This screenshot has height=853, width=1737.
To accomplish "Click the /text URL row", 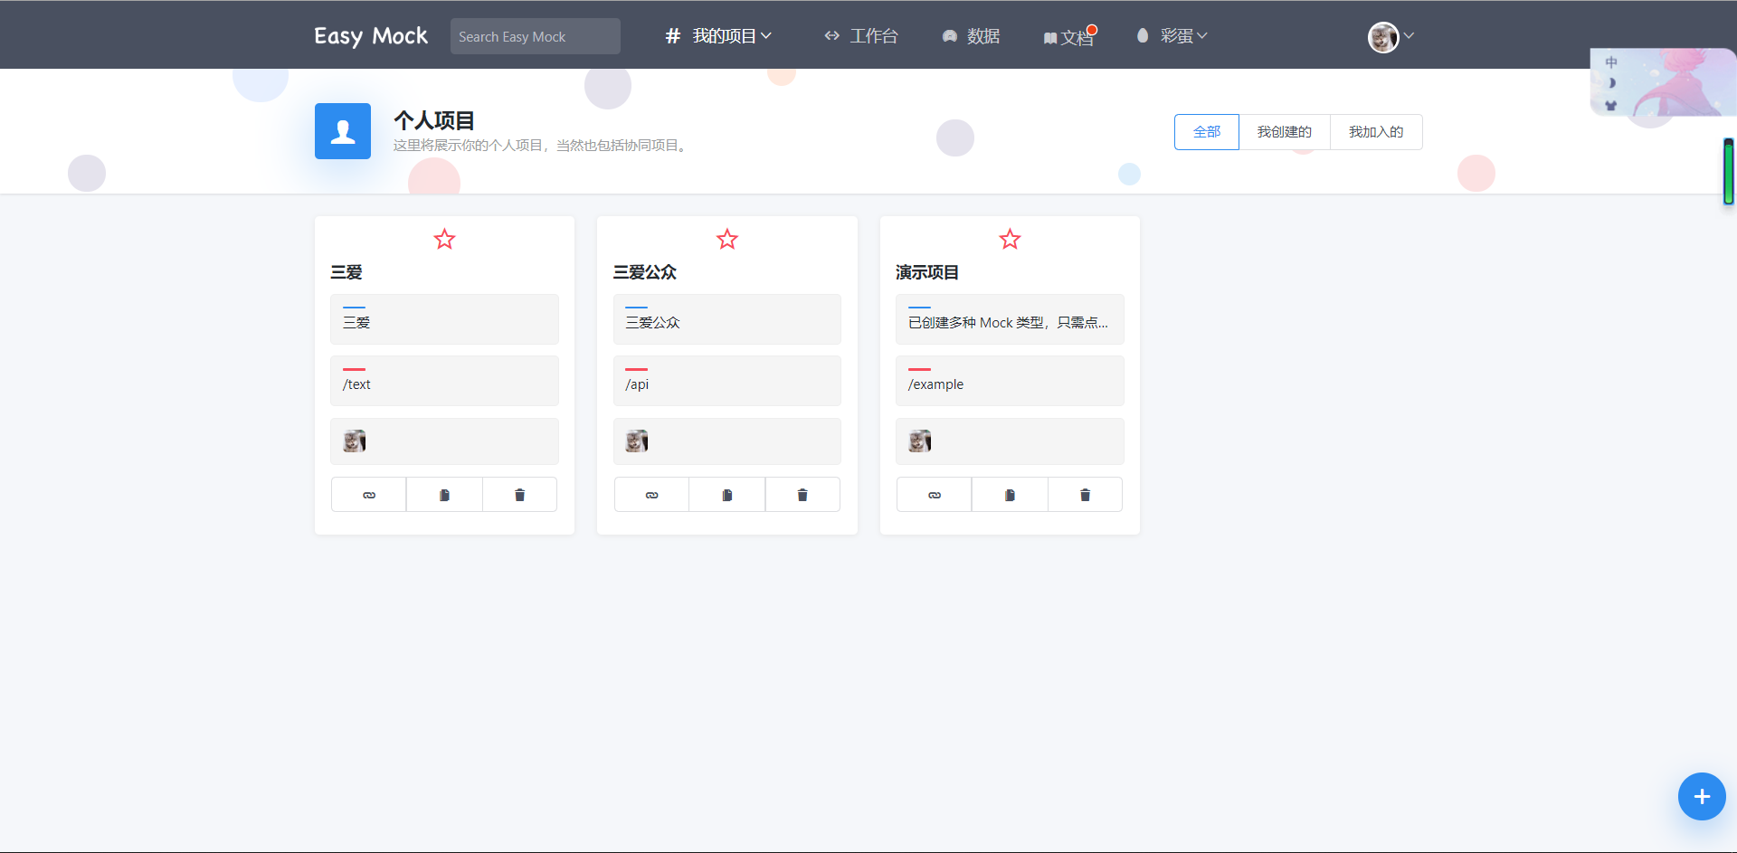I will click(444, 381).
